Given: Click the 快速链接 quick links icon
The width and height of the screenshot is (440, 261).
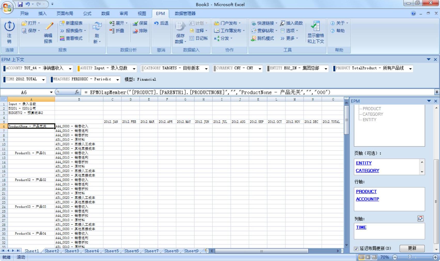Looking at the screenshot, I should click(x=253, y=23).
